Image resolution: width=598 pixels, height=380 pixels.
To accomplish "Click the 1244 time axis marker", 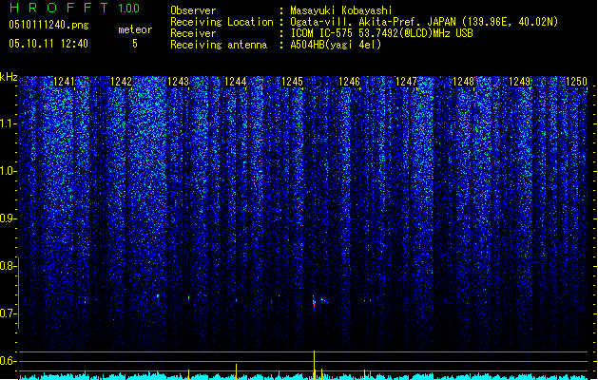I will pos(236,82).
